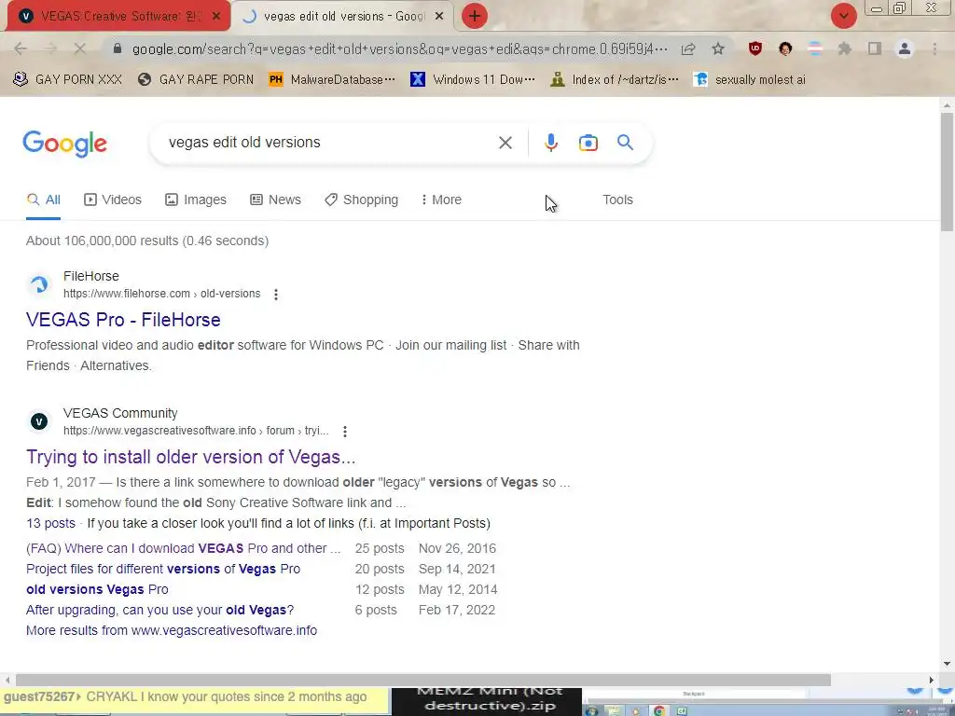Switch to the VEGAS Creative Software tab
Viewport: 955px width, 716px height.
pyautogui.click(x=118, y=17)
